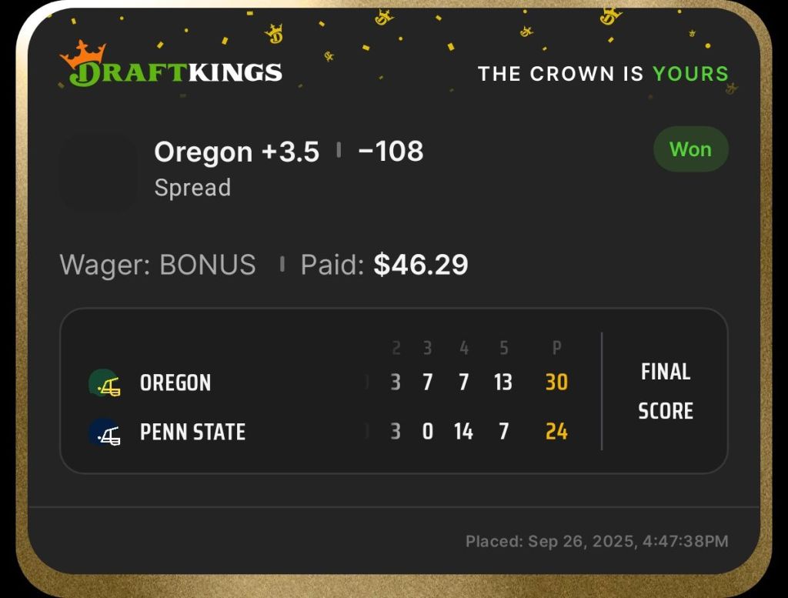Screen dimensions: 788x598
Task: Click the Spread bet type label
Action: pos(192,188)
